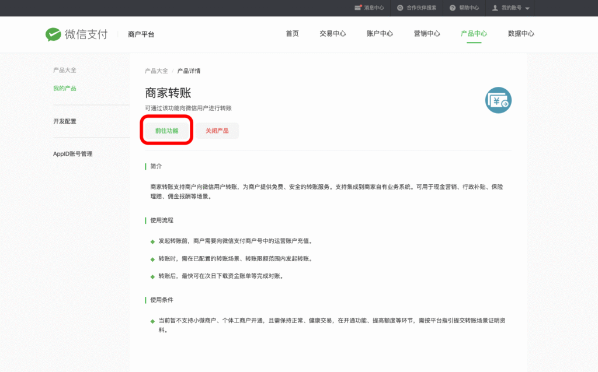Click 产品大全 at the top of sidebar

click(x=64, y=70)
